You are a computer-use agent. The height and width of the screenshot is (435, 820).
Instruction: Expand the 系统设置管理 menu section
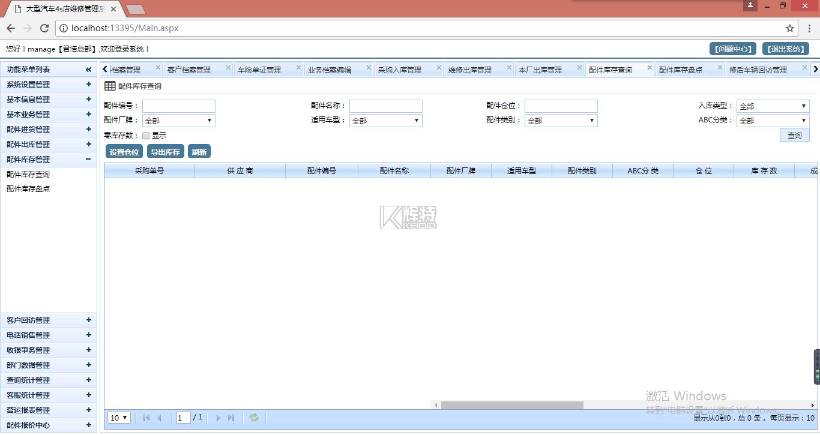(88, 85)
